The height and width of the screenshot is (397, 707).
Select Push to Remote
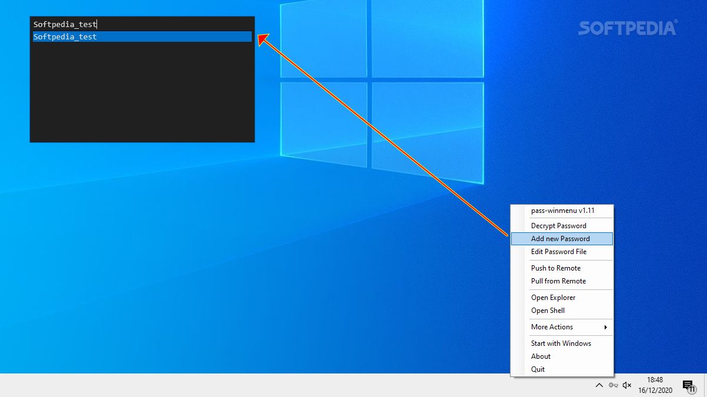pyautogui.click(x=562, y=268)
